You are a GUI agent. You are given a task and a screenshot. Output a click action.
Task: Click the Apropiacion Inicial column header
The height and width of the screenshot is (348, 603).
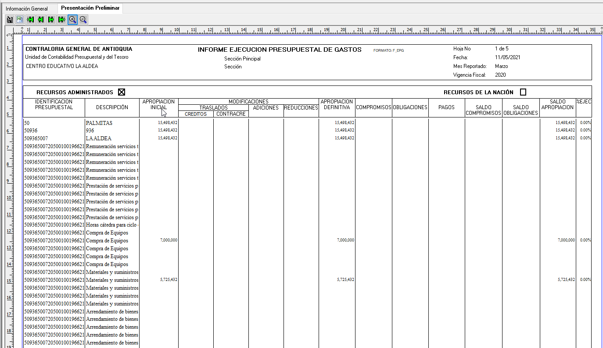tap(158, 104)
